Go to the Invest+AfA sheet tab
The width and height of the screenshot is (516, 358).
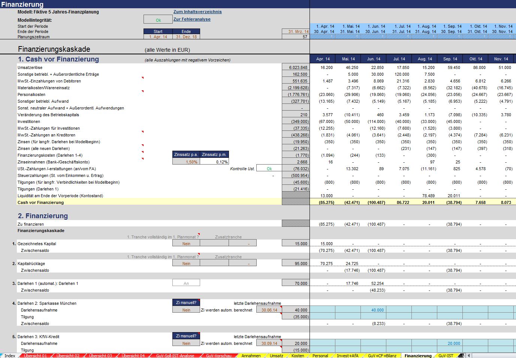pyautogui.click(x=347, y=356)
